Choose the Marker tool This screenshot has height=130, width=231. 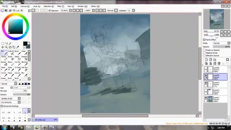pos(4,58)
